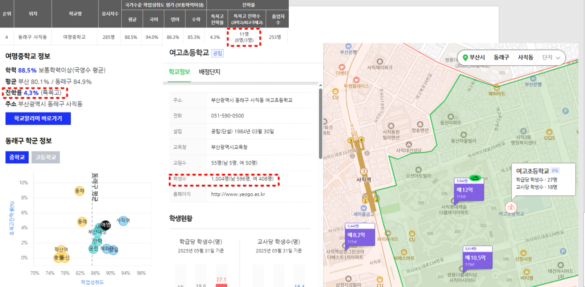Click the 부산은행 icon beside 해피마트
Image resolution: width=585 pixels, height=287 pixels.
click(x=533, y=78)
